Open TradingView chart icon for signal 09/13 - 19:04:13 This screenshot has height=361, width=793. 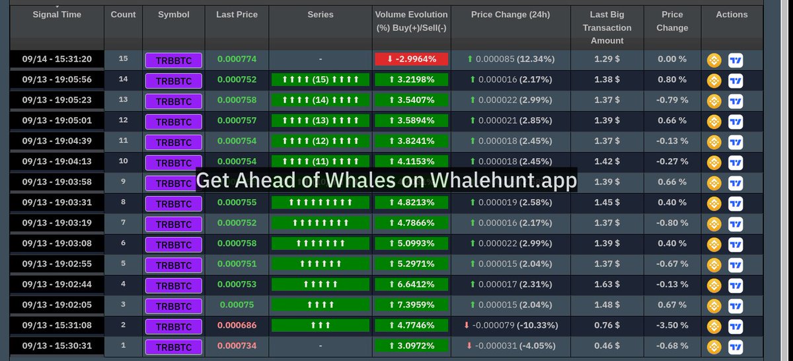tap(736, 163)
